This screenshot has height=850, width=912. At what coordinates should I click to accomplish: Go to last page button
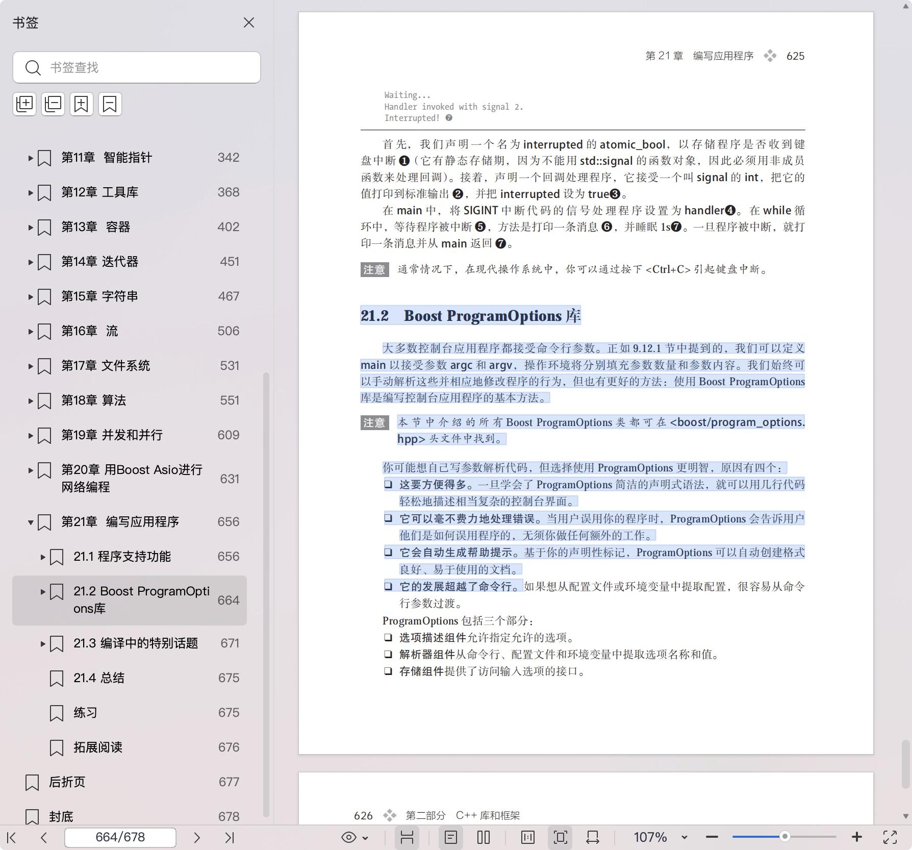point(230,837)
